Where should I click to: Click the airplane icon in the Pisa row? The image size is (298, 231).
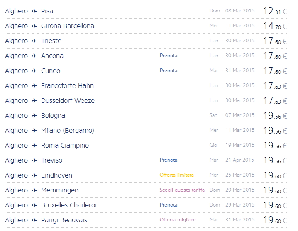point(34,11)
